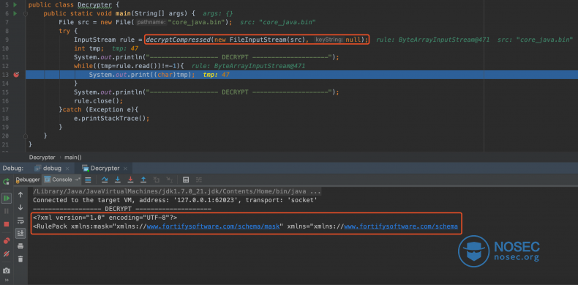The height and width of the screenshot is (285, 578).
Task: Pause the running program
Action: [x=7, y=211]
